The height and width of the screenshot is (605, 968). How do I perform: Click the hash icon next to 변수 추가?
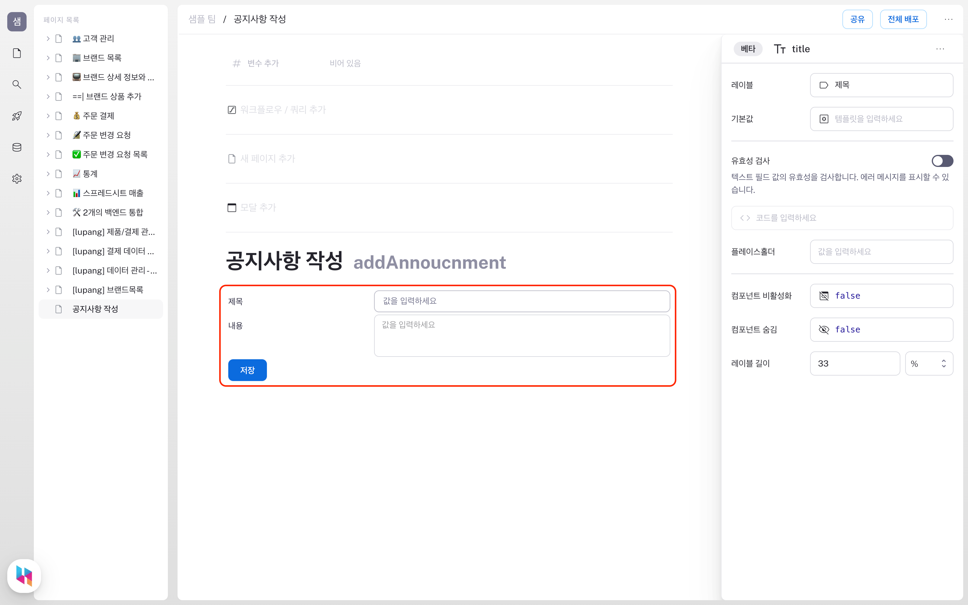point(236,63)
